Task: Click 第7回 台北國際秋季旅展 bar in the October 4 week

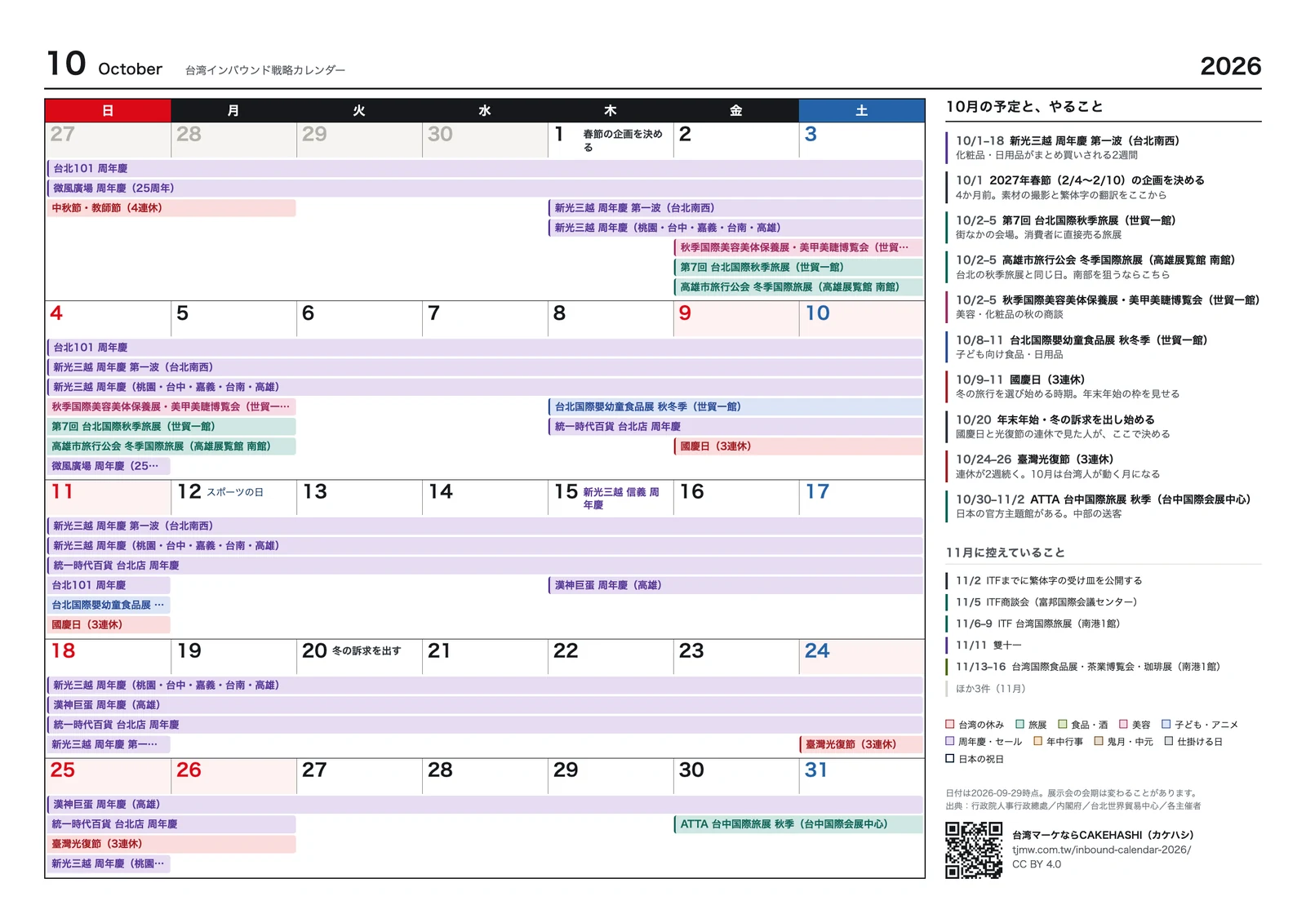Action: coord(171,426)
